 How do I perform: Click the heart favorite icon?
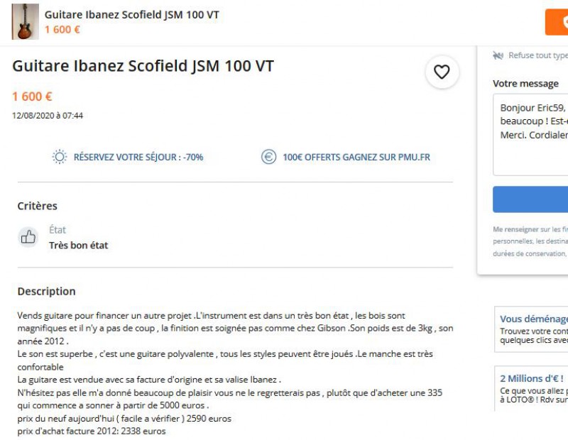tap(442, 72)
